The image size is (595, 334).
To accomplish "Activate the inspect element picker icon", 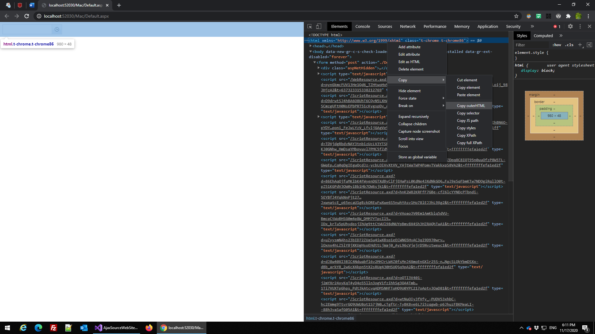I will (x=310, y=27).
